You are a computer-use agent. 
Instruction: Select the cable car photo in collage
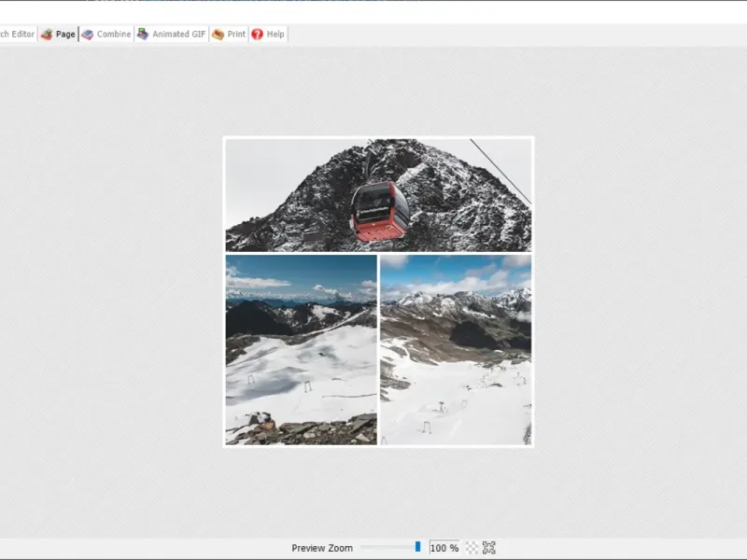[x=378, y=195]
